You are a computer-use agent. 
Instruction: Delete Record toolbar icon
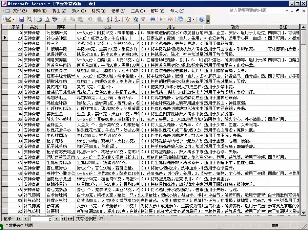(x=170, y=19)
